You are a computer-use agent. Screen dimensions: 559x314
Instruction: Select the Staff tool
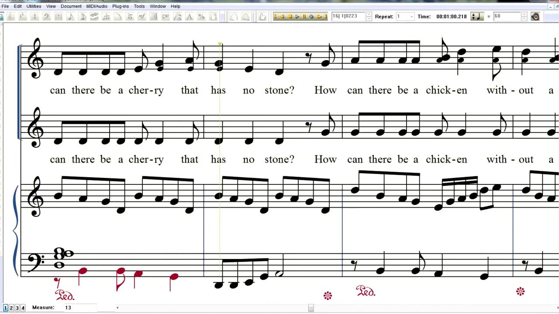(10, 17)
